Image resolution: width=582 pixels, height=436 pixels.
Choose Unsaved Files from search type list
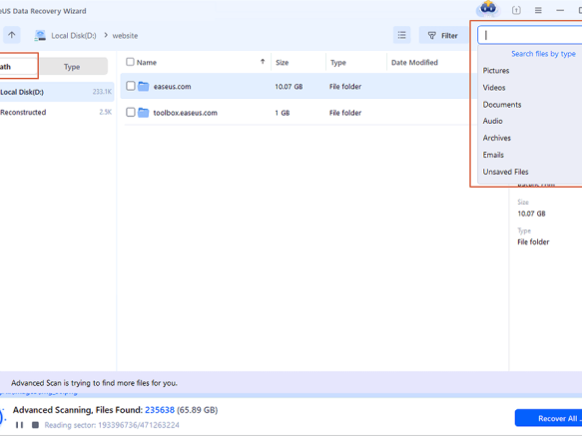click(505, 172)
